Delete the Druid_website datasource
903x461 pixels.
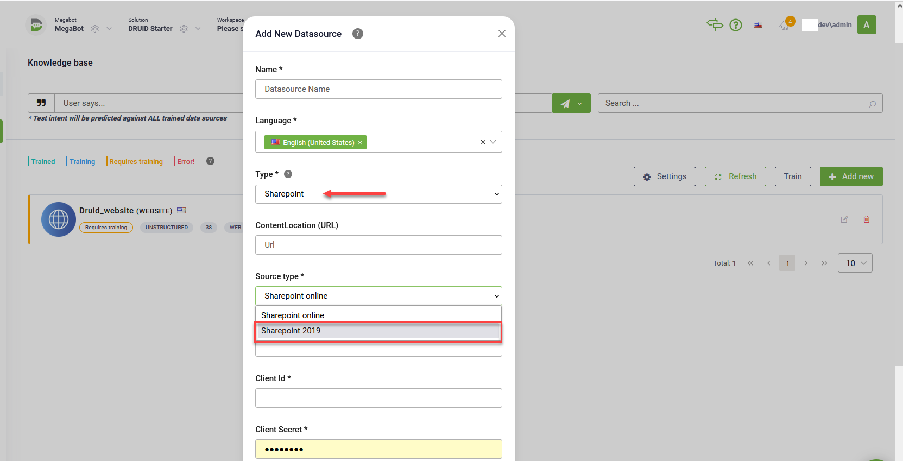(x=867, y=219)
